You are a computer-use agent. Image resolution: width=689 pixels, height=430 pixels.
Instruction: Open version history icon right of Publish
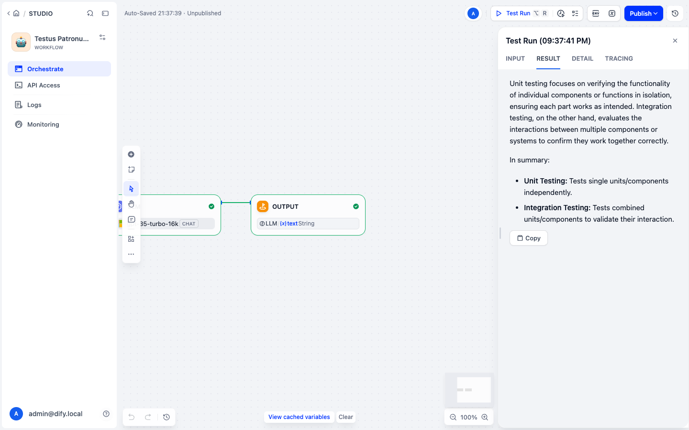pyautogui.click(x=675, y=13)
